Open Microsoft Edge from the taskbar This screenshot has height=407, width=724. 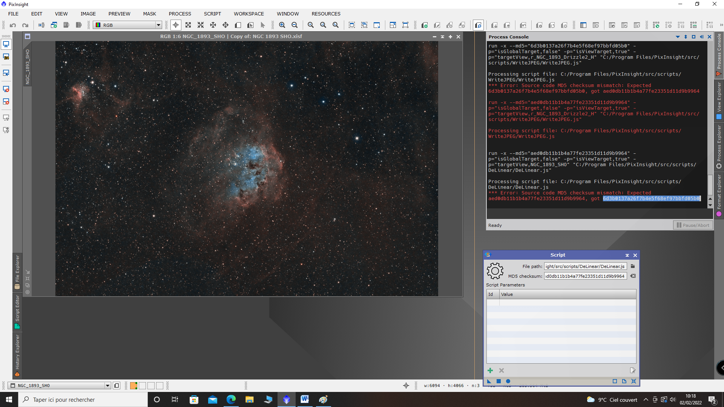point(231,399)
